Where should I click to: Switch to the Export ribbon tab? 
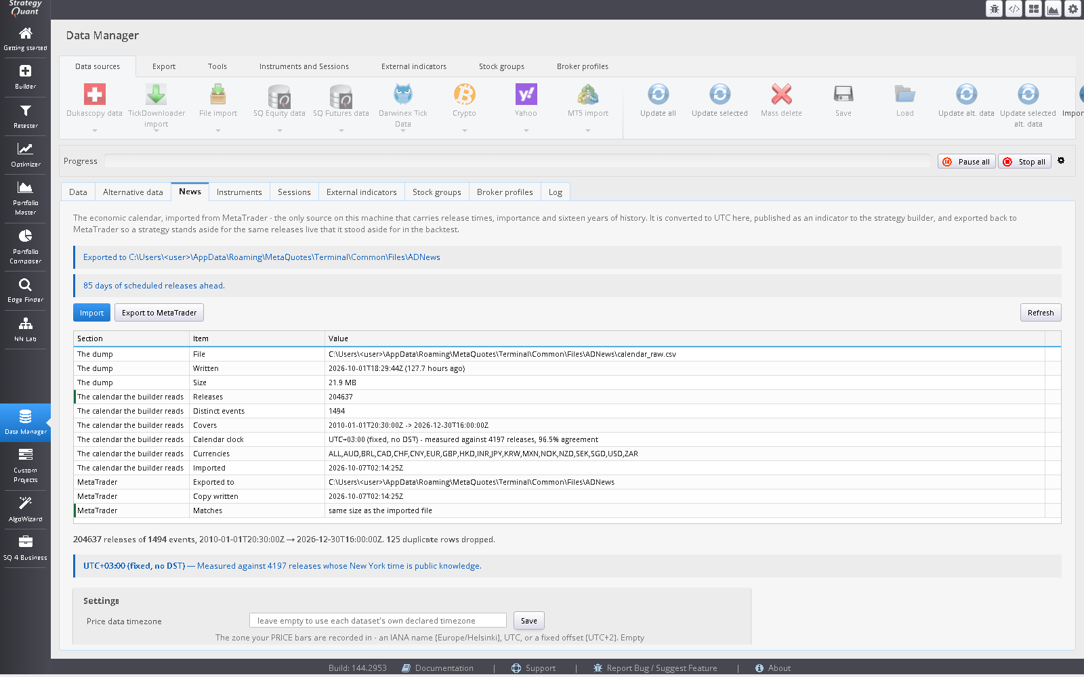(164, 66)
